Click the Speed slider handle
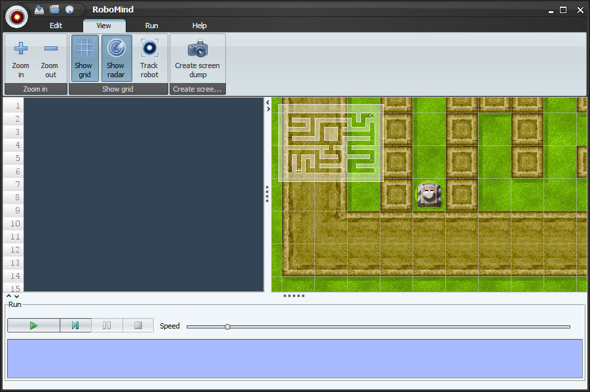Viewport: 590px width, 392px height. [x=227, y=327]
